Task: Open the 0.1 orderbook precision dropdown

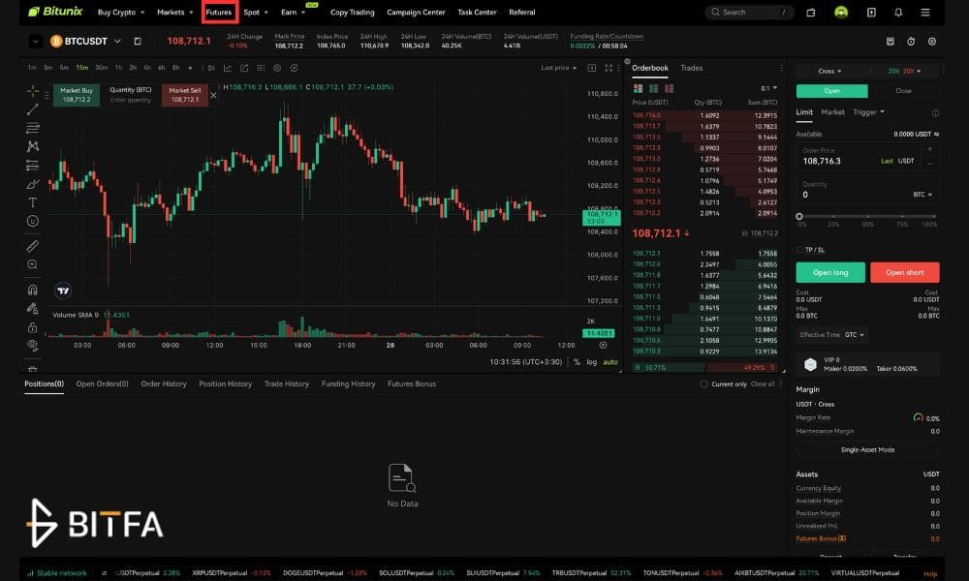Action: coord(768,88)
